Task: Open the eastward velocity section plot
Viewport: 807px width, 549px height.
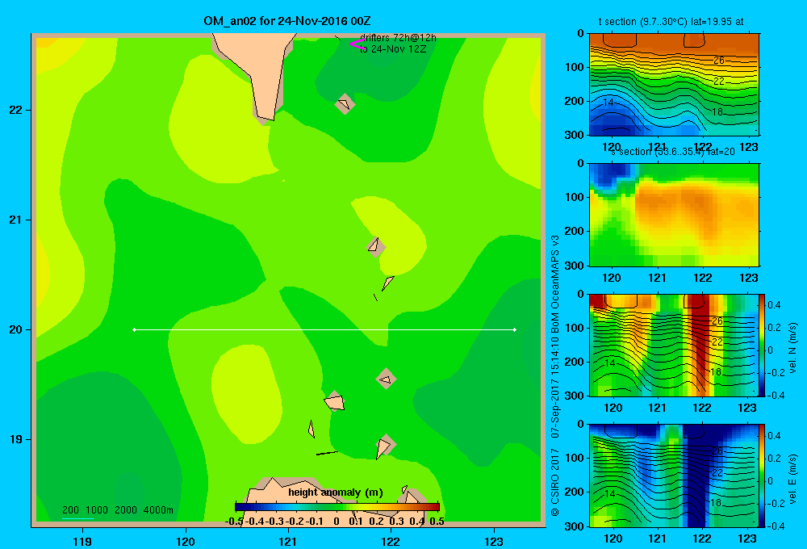Action: point(674,476)
